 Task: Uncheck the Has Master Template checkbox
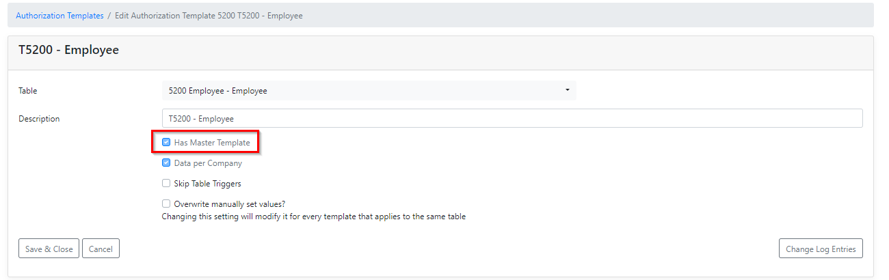pos(166,142)
